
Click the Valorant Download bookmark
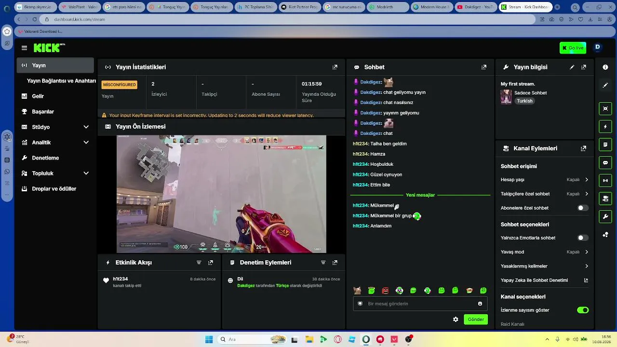tap(40, 31)
